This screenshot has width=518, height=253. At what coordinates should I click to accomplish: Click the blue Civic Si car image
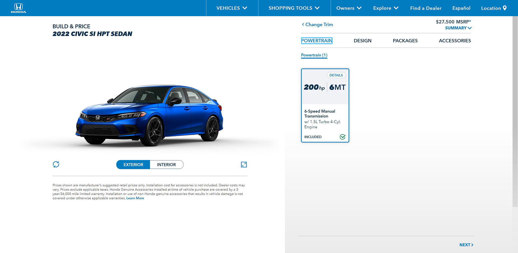click(x=149, y=116)
